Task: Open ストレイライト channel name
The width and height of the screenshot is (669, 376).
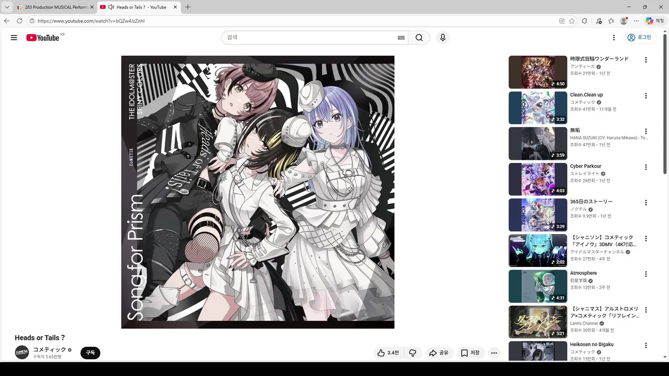Action: click(585, 174)
